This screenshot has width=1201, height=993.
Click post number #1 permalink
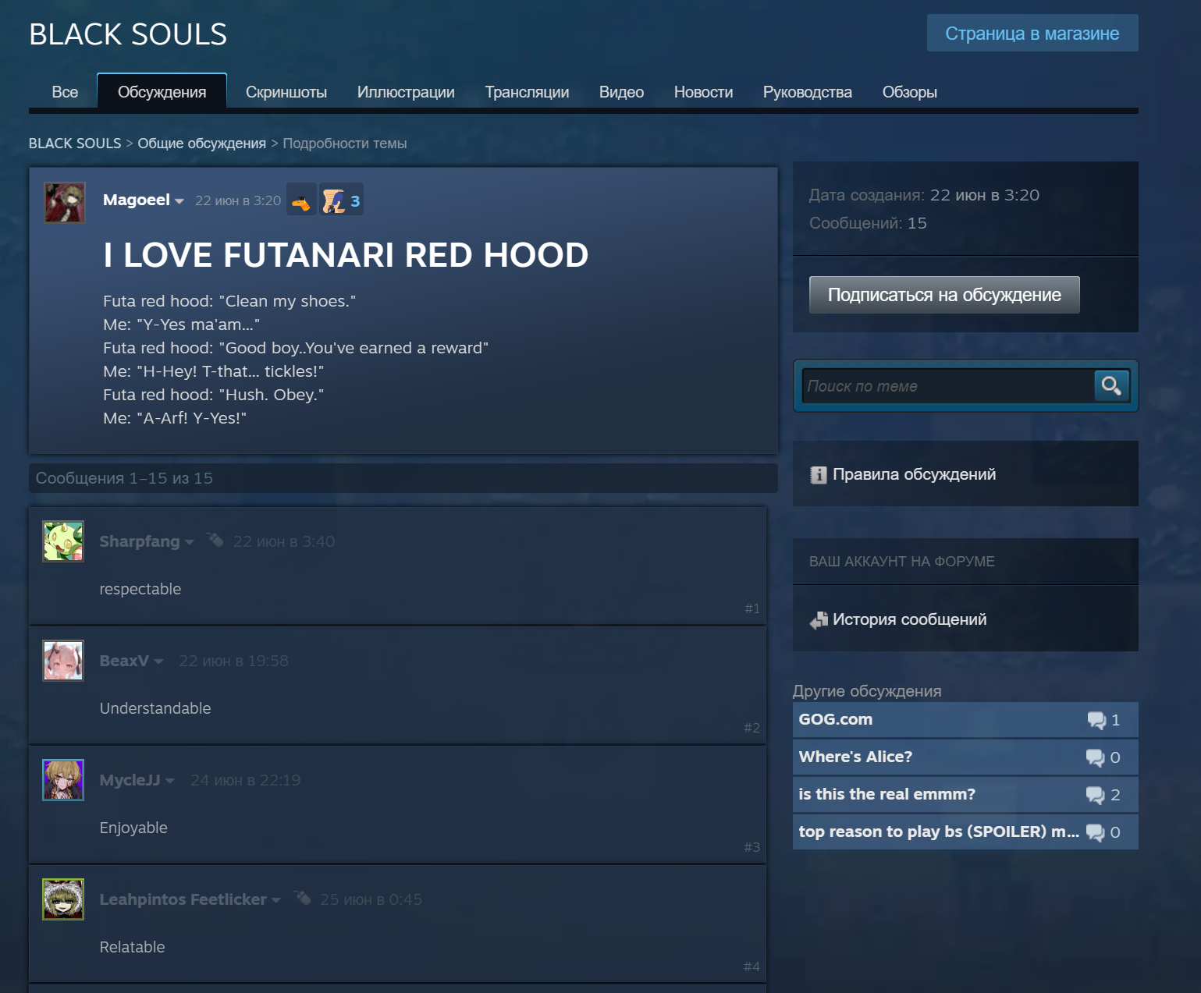pos(752,608)
